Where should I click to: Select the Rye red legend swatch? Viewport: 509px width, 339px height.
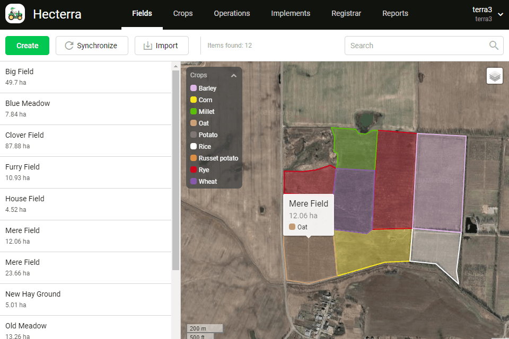click(194, 170)
